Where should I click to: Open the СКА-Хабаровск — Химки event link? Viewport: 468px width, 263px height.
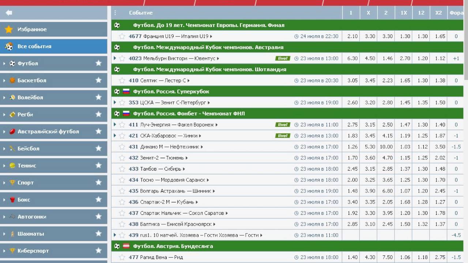click(169, 136)
